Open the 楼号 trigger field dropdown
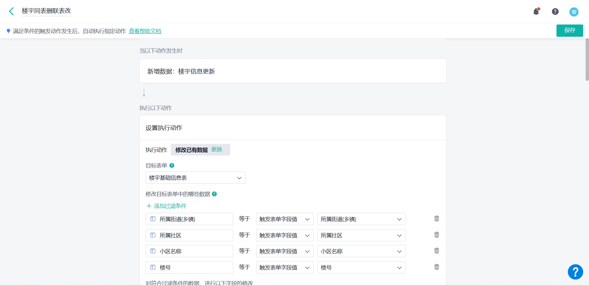This screenshot has height=286, width=589. [x=361, y=268]
